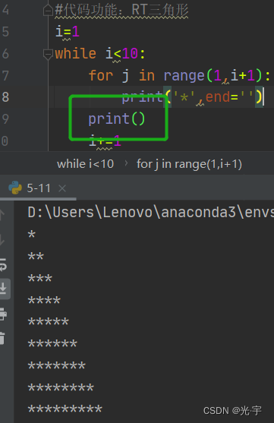The height and width of the screenshot is (423, 274).
Task: Click line number 8 in gutter
Action: [x=5, y=97]
